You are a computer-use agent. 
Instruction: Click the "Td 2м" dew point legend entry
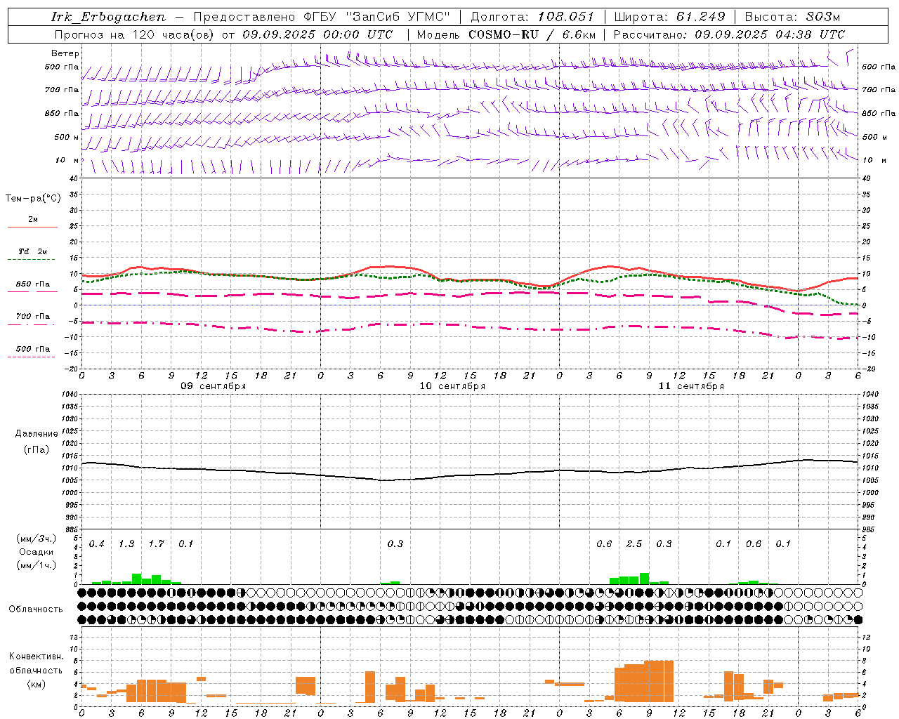click(x=33, y=251)
